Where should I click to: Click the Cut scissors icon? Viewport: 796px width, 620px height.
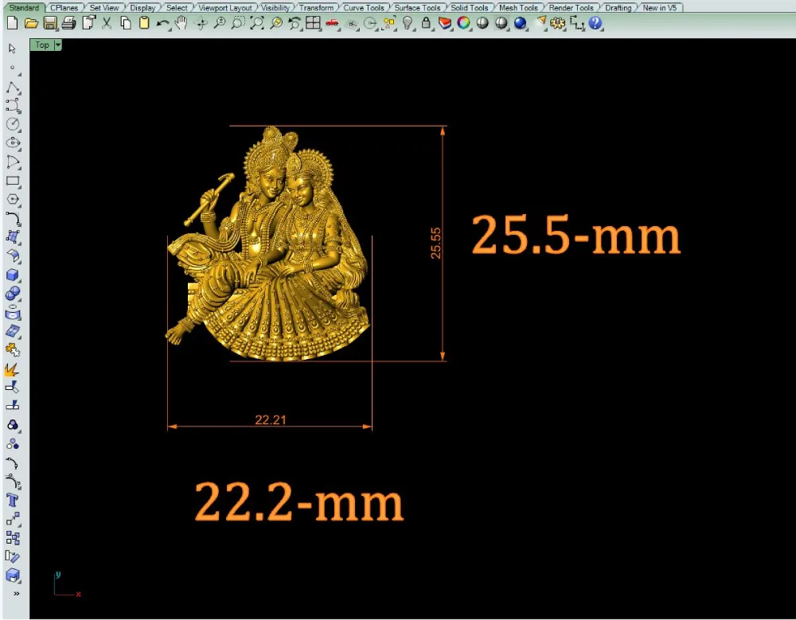click(x=107, y=23)
